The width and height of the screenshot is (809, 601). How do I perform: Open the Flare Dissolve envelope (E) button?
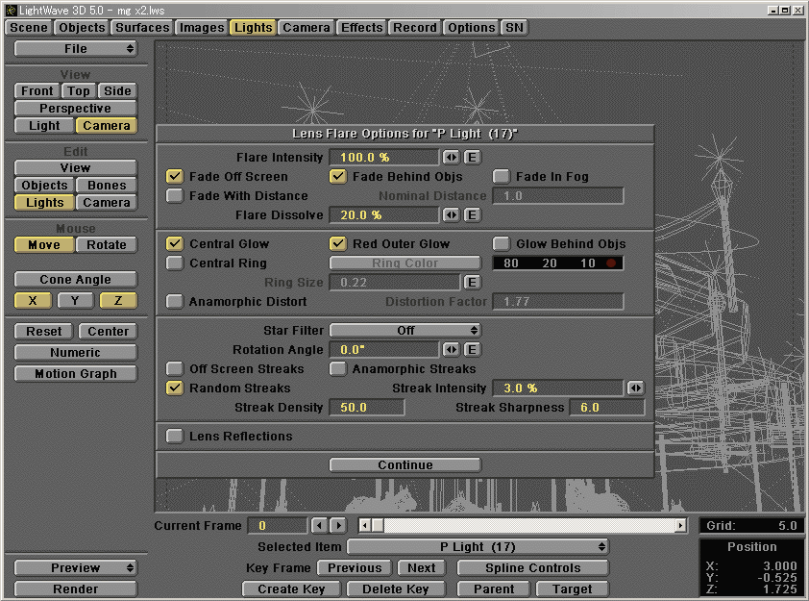tap(472, 214)
